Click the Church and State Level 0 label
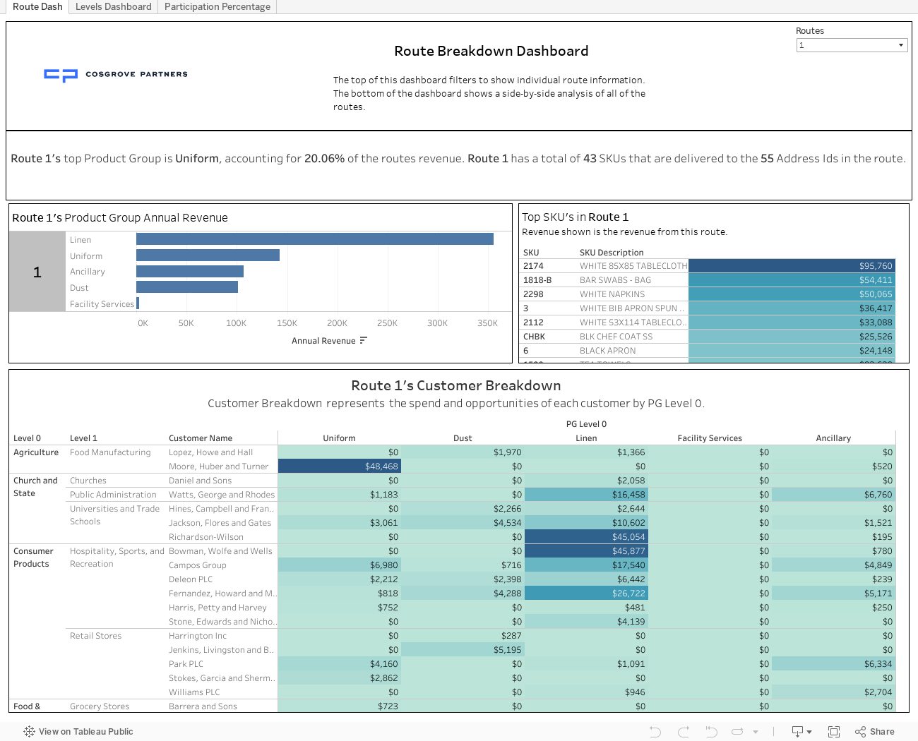Viewport: 918px width, 741px height. [35, 487]
